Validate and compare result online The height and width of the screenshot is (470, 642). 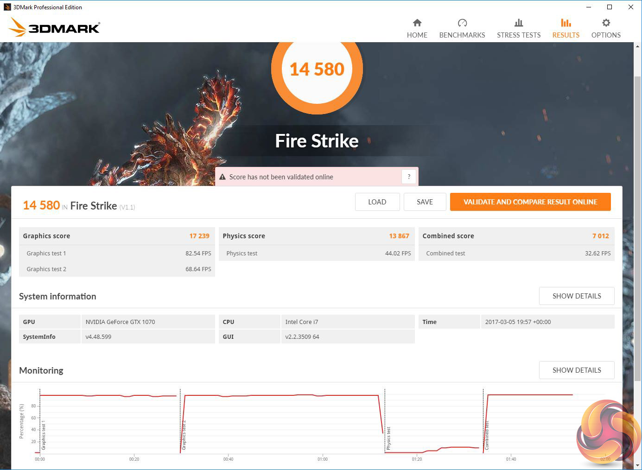[x=530, y=202]
